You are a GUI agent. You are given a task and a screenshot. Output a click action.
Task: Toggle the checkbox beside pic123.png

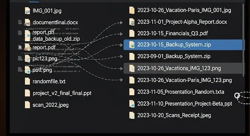pos(20,58)
